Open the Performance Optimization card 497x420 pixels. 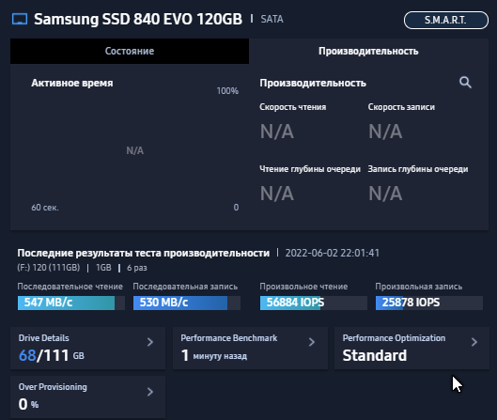click(412, 348)
